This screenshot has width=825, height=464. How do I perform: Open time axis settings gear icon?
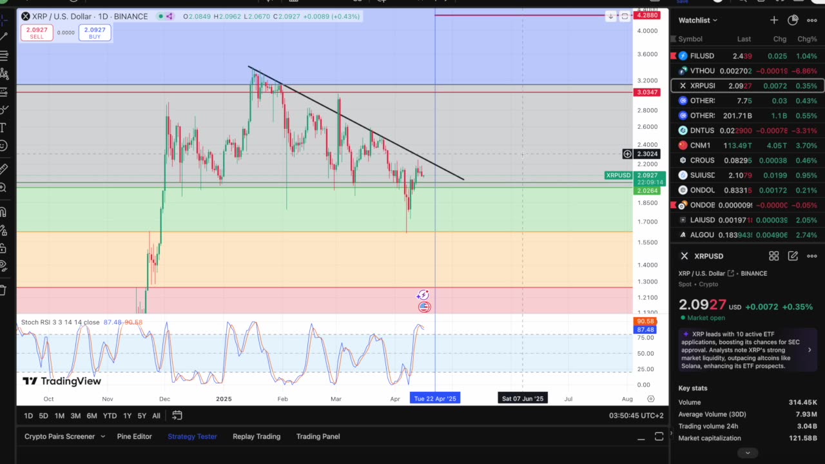click(x=651, y=399)
